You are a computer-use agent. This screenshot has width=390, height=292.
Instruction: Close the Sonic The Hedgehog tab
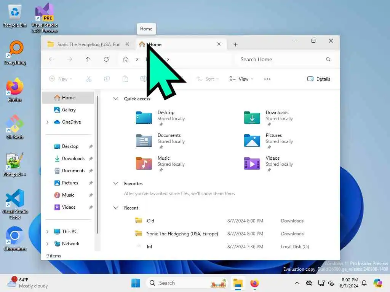coord(127,44)
